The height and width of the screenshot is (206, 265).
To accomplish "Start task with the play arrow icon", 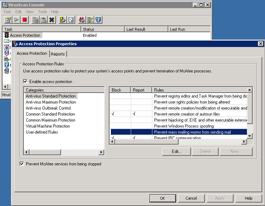I will click(16, 20).
